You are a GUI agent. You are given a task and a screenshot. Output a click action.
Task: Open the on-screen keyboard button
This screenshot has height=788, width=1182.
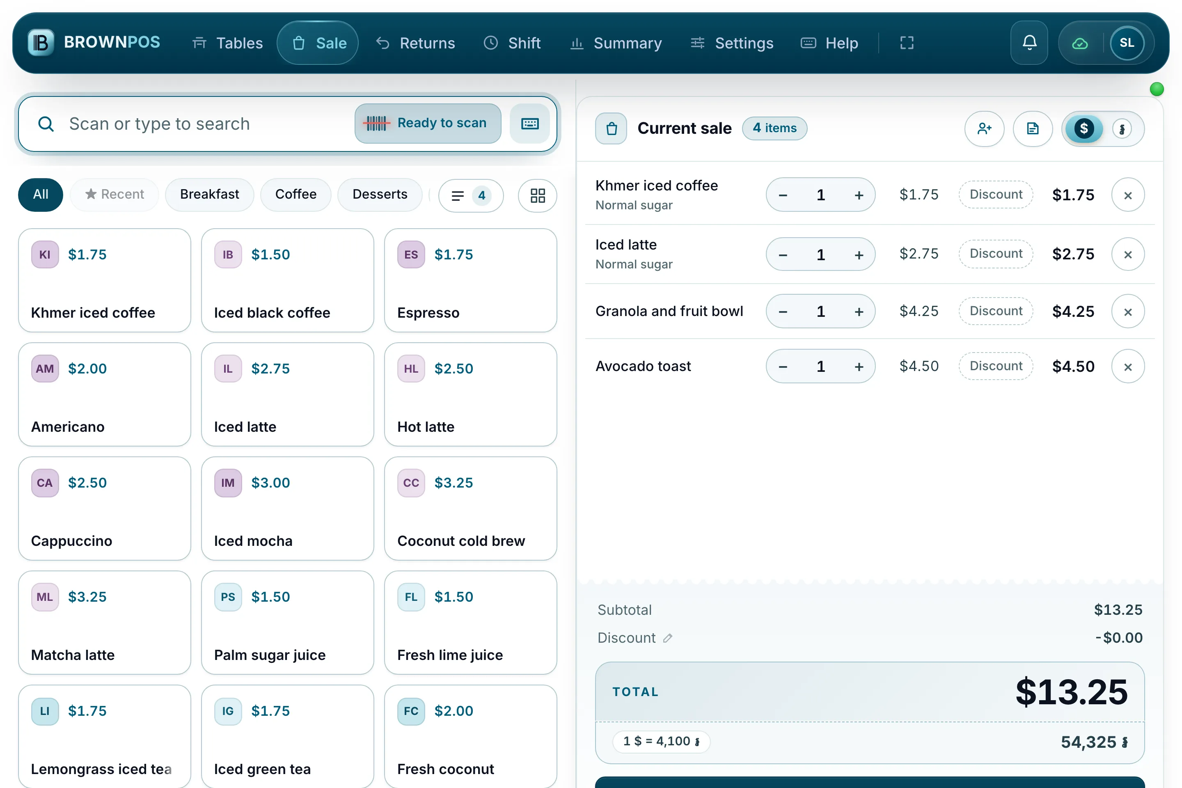coord(529,124)
